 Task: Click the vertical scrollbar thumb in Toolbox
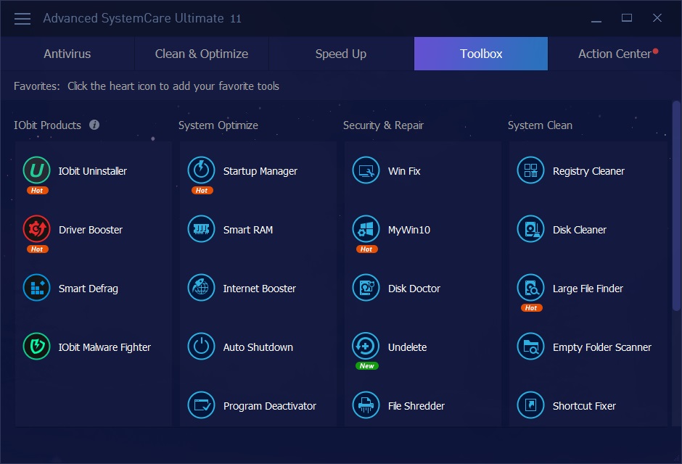pyautogui.click(x=676, y=205)
